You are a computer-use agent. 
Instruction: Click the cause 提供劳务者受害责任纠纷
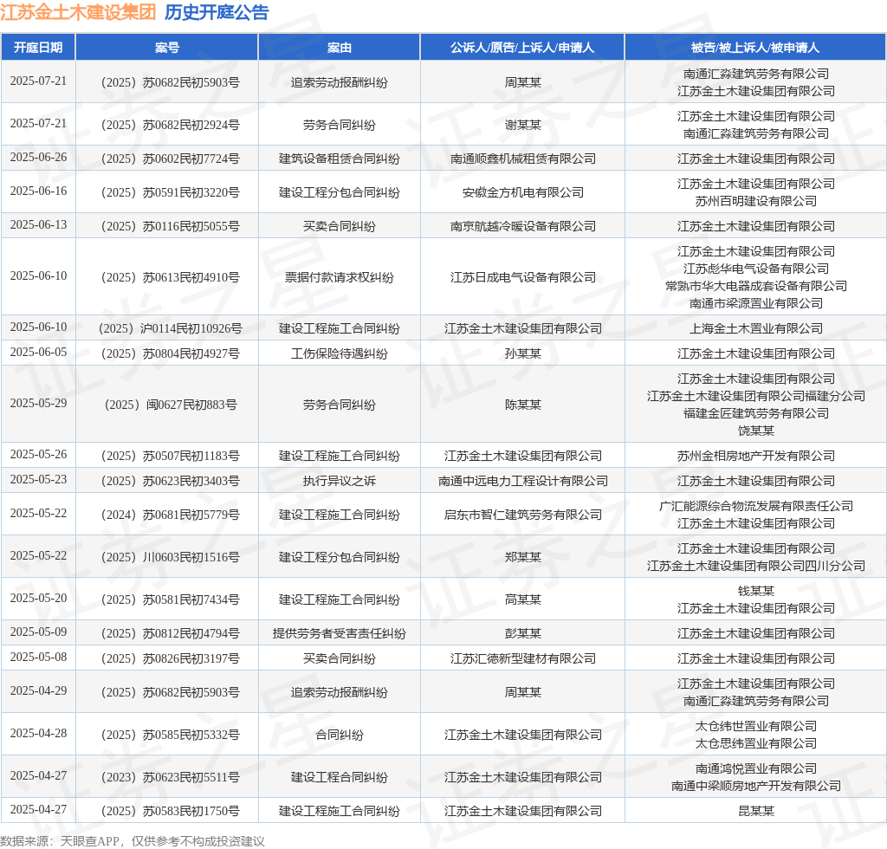[340, 634]
